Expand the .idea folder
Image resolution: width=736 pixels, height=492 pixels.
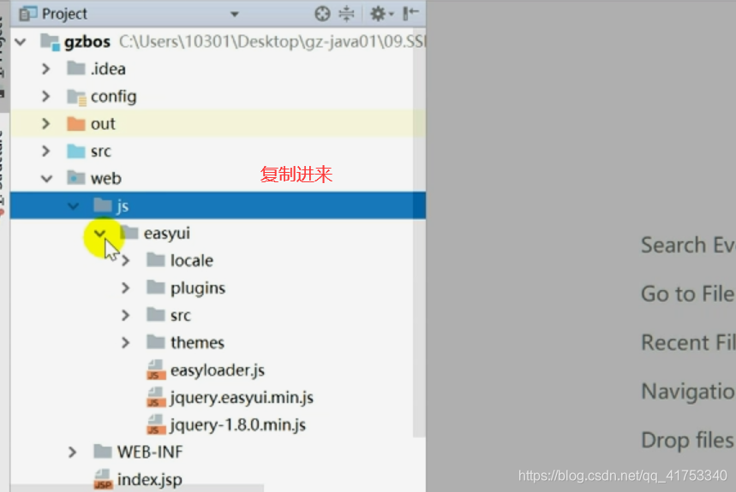(x=45, y=68)
